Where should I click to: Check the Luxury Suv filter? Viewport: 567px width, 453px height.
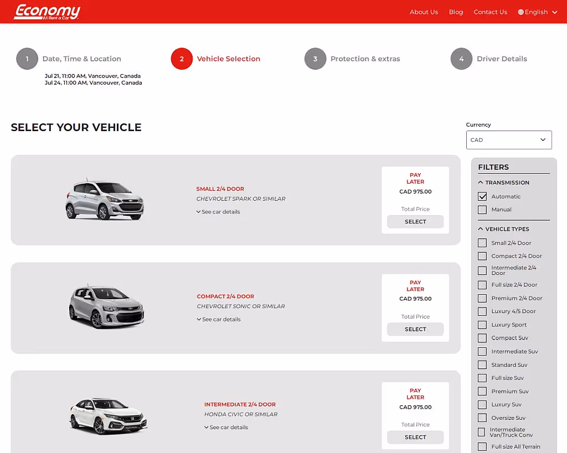coord(482,404)
